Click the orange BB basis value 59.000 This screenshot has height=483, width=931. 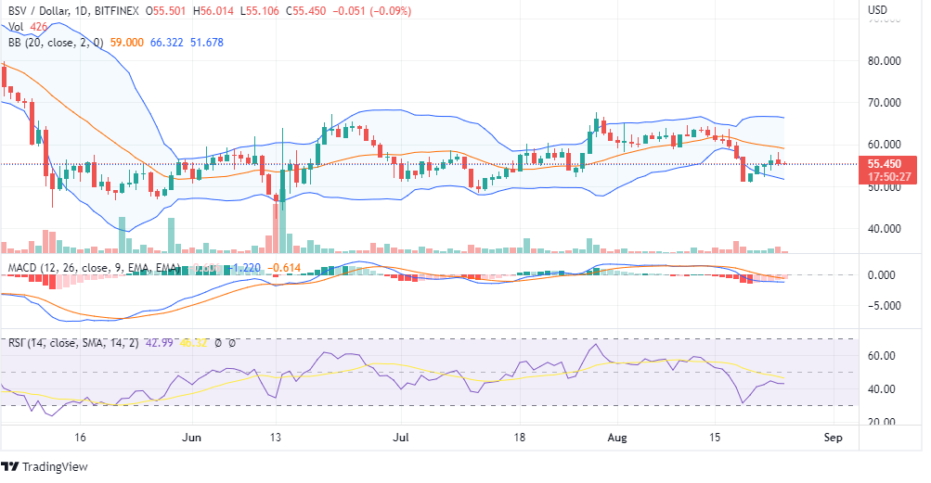(127, 42)
